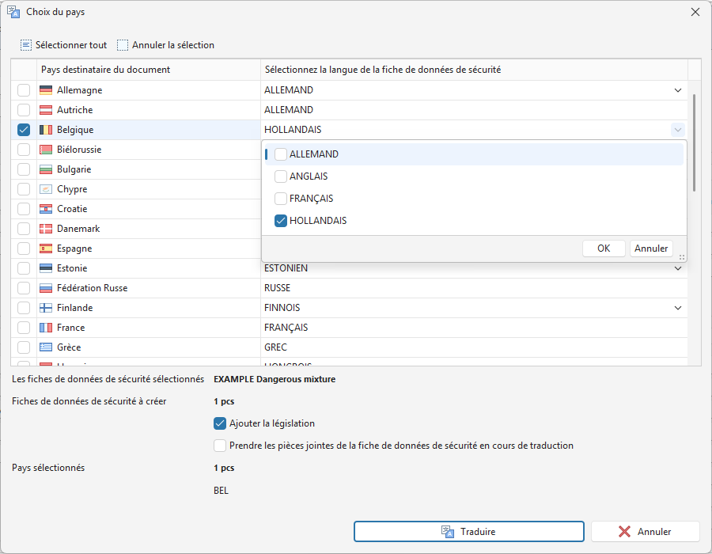The width and height of the screenshot is (712, 554).
Task: Collapse the Belgique language dropdown arrow
Action: 677,130
